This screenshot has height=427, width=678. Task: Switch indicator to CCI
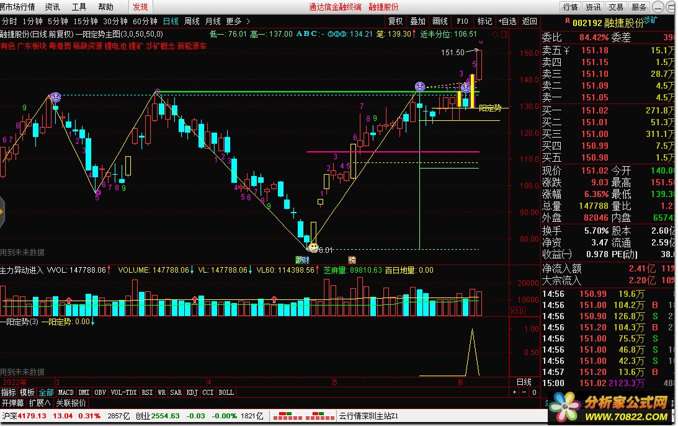208,392
